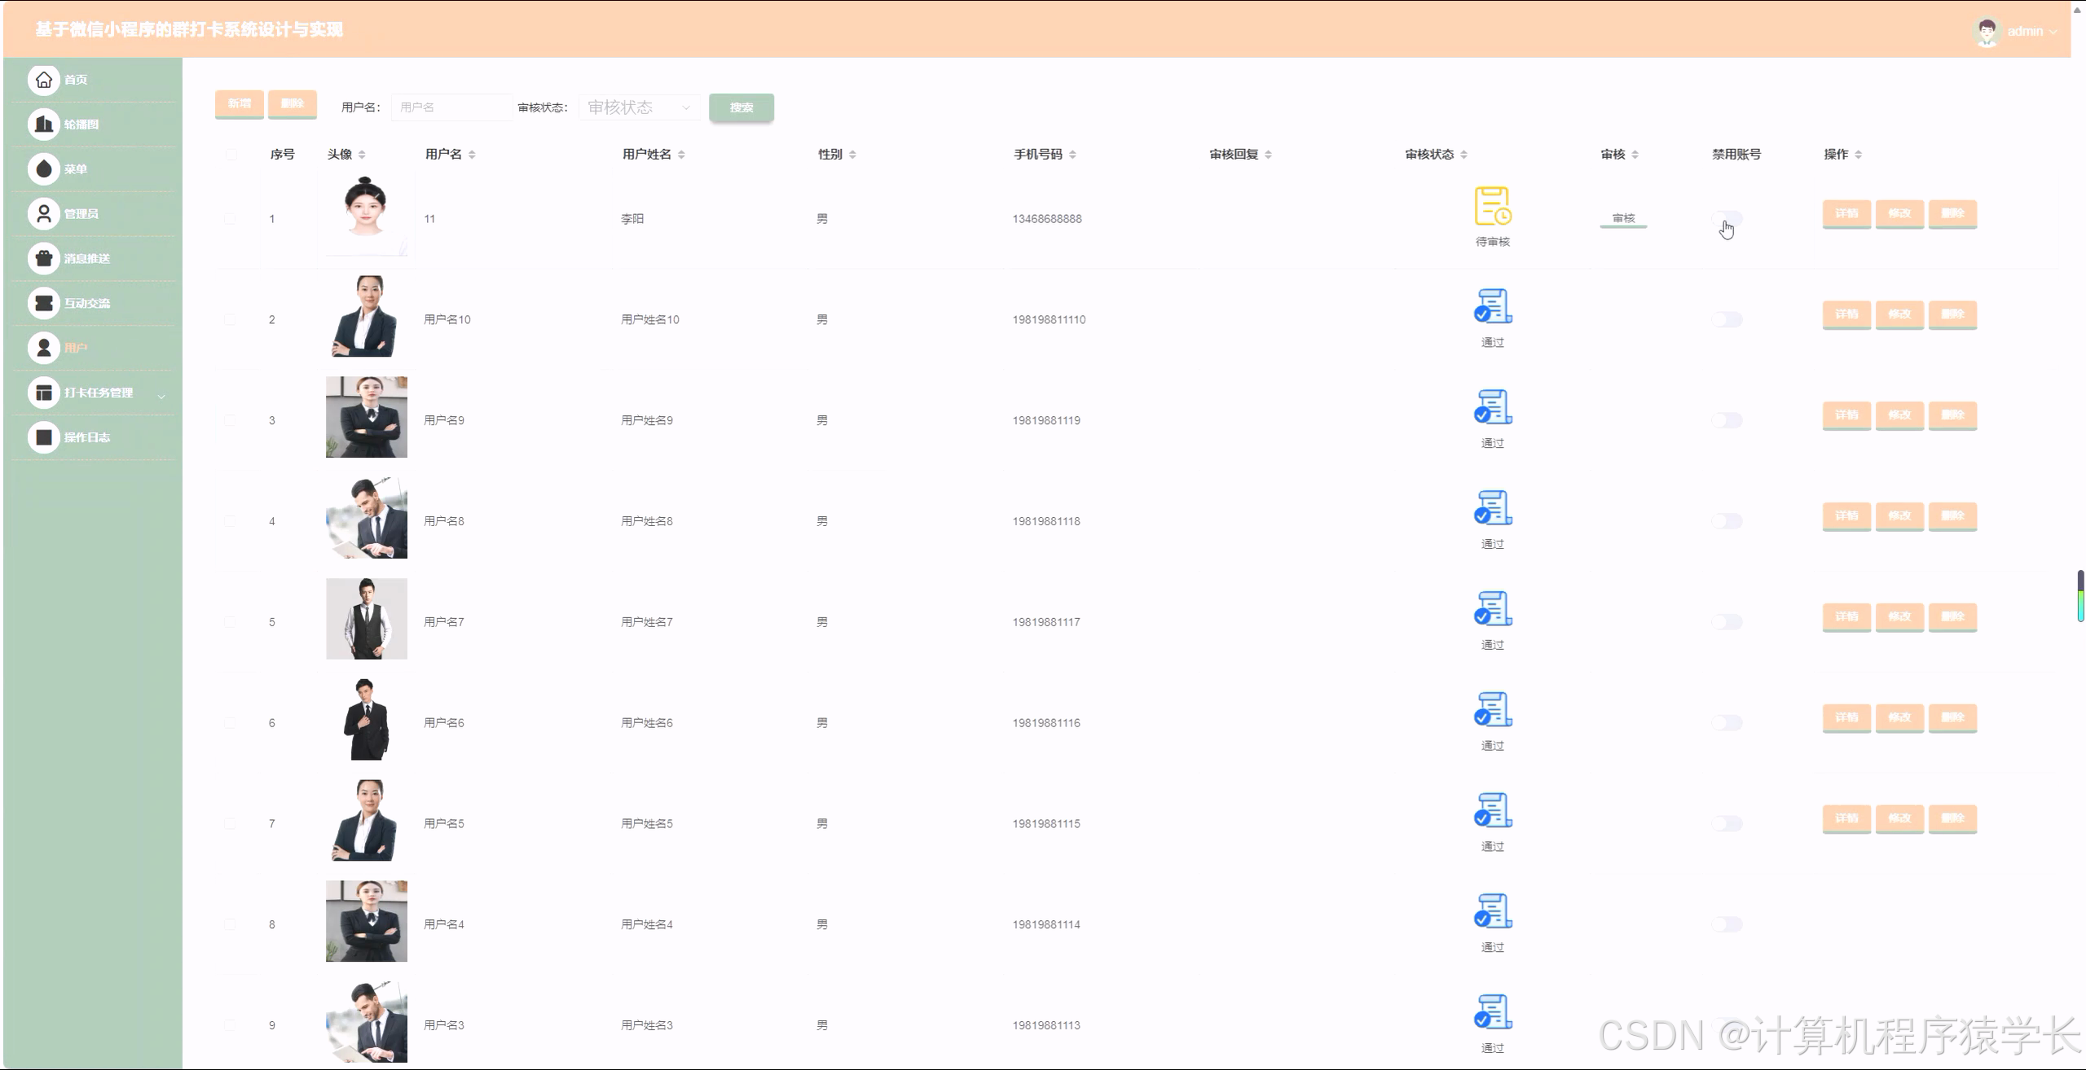This screenshot has width=2086, height=1070.
Task: Click the 审核 button for row 1
Action: (x=1622, y=218)
